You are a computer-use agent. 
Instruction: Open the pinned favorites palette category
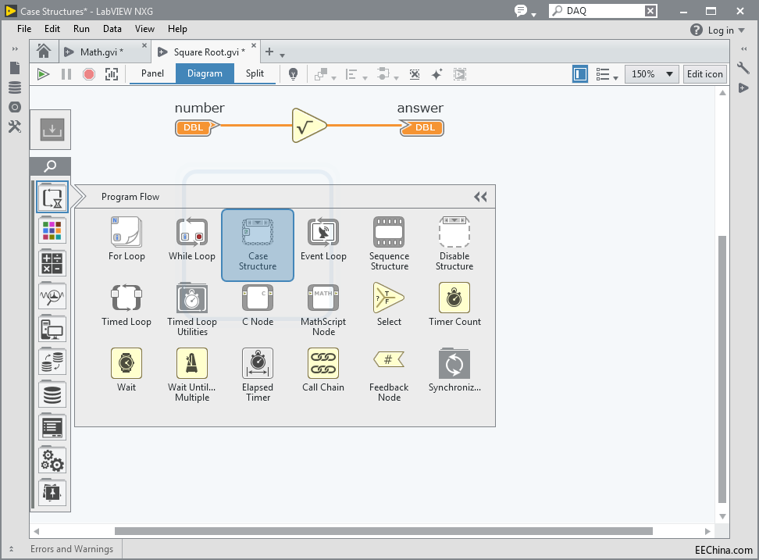point(52,493)
